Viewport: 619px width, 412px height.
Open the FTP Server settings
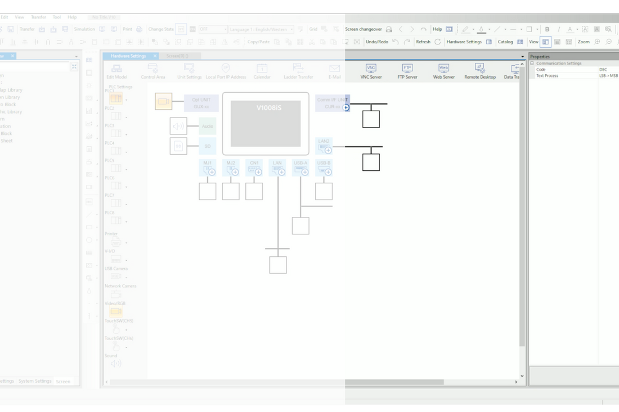click(x=407, y=71)
